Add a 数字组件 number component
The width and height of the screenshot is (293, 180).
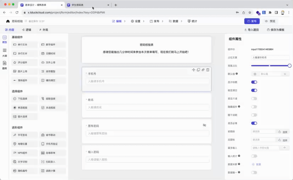point(52,44)
